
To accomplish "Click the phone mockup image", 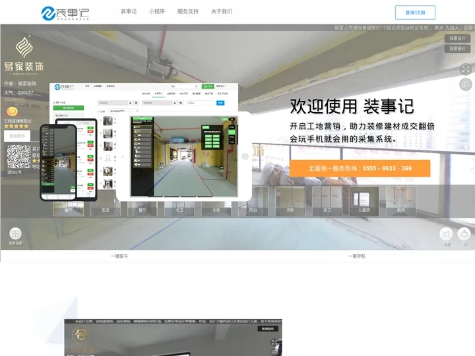I will pos(58,163).
